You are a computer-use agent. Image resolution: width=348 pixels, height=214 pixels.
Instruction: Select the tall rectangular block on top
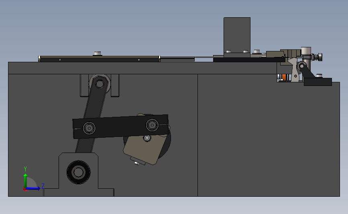[237, 35]
